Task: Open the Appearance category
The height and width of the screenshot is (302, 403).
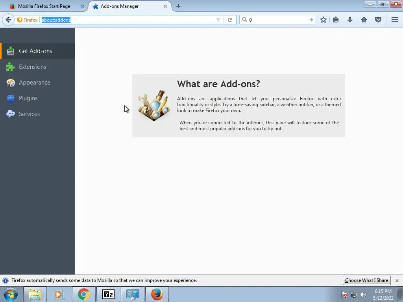Action: click(x=37, y=83)
